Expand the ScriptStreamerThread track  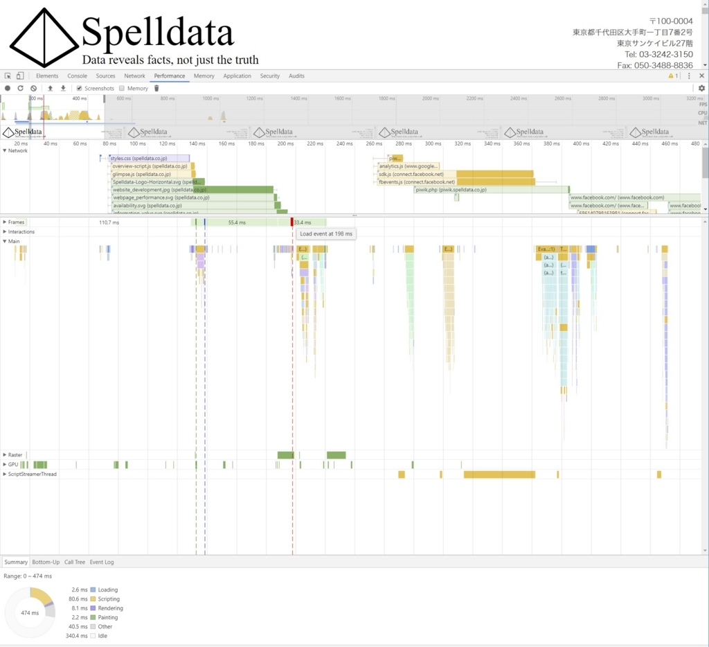click(x=5, y=474)
